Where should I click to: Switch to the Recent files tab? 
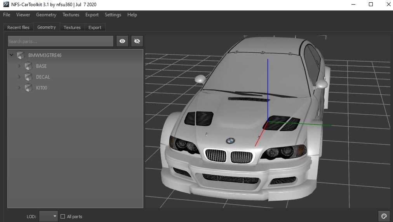[x=18, y=28]
